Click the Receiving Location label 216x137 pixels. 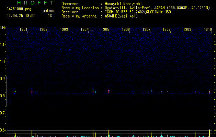click(80, 8)
